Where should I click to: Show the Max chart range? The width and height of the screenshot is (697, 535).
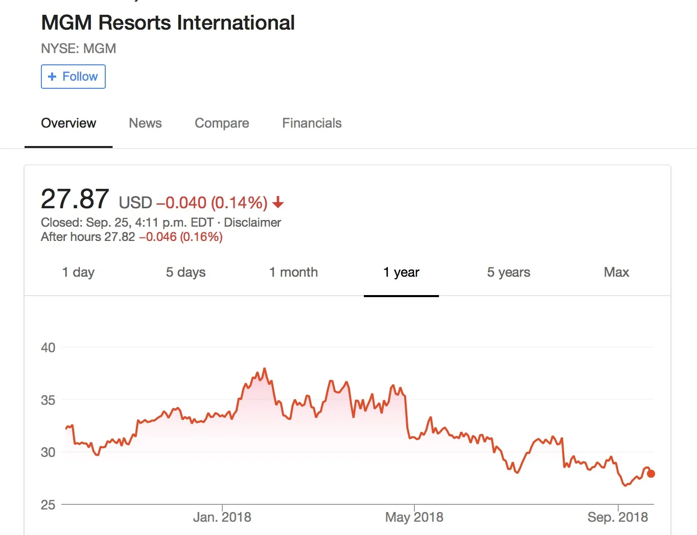click(616, 272)
